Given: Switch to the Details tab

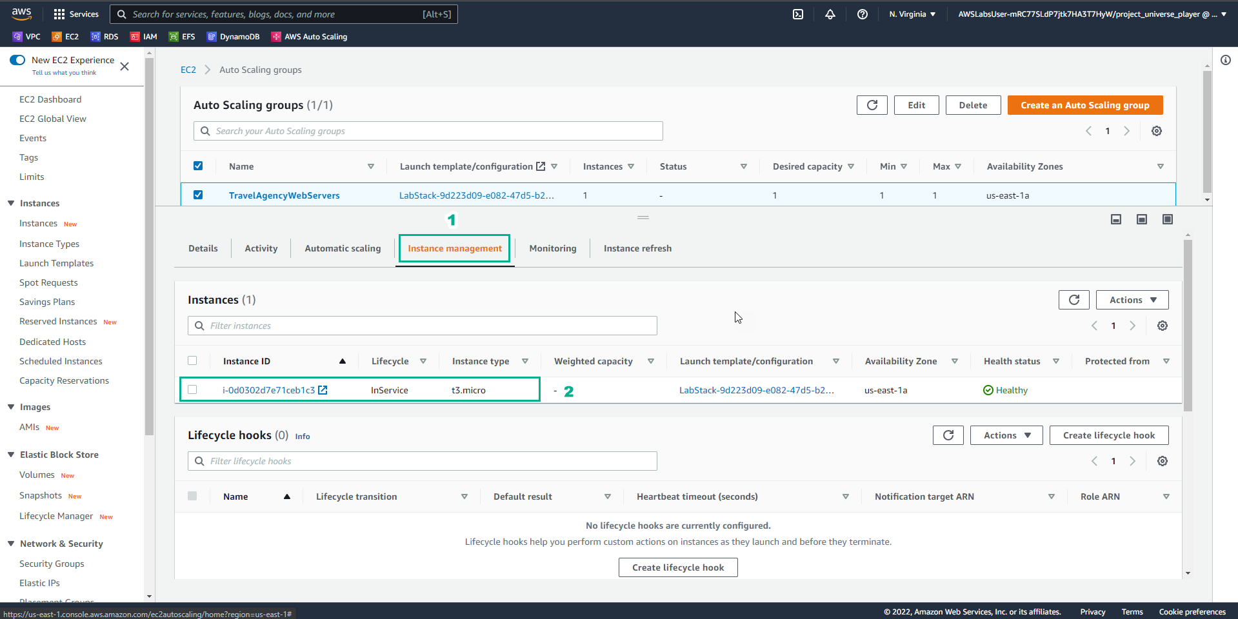Looking at the screenshot, I should 203,248.
